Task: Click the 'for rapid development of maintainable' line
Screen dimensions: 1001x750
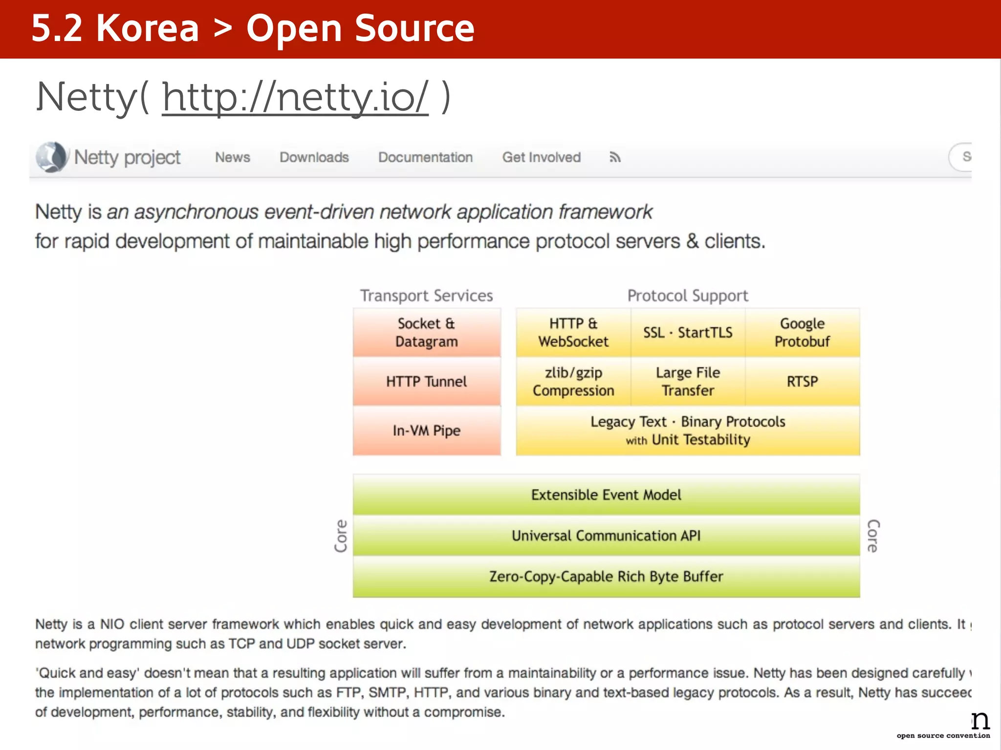Action: click(400, 241)
